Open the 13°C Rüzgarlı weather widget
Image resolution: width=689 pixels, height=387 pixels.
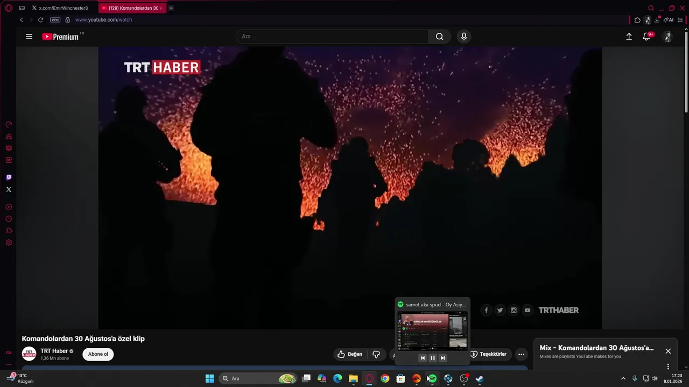(x=20, y=378)
